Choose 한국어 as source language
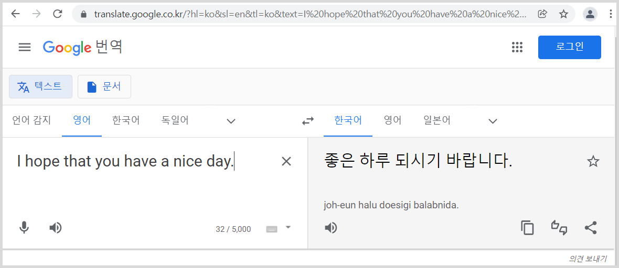This screenshot has height=268, width=619. tap(125, 120)
